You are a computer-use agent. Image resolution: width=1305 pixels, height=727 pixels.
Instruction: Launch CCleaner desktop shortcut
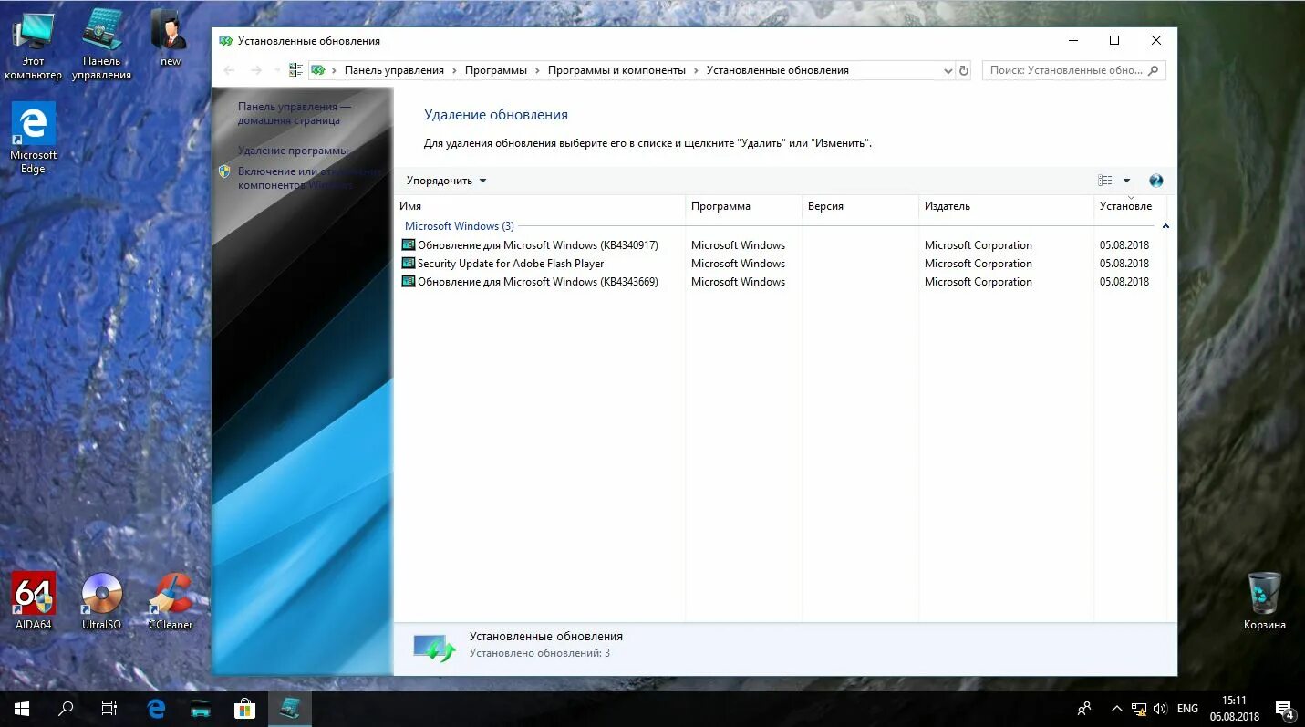point(171,601)
